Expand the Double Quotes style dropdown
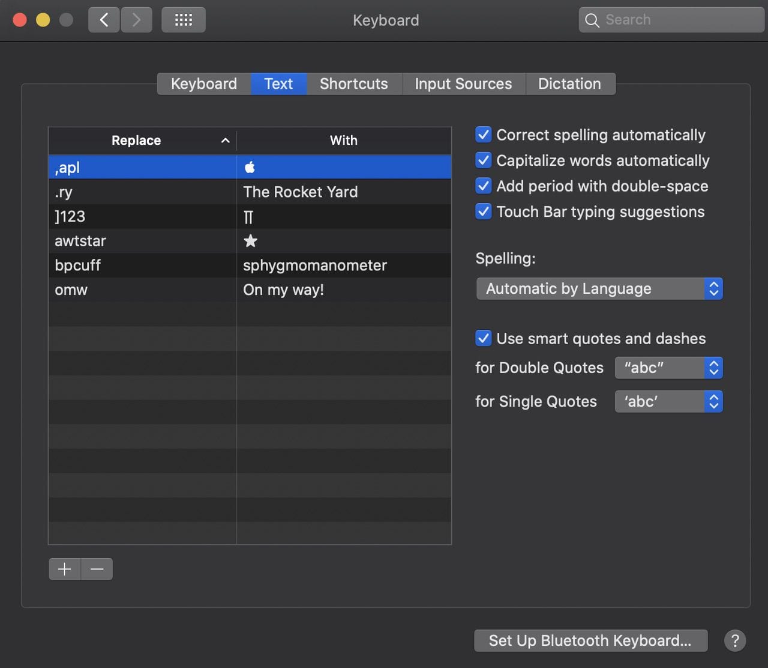The width and height of the screenshot is (768, 668). pyautogui.click(x=668, y=368)
